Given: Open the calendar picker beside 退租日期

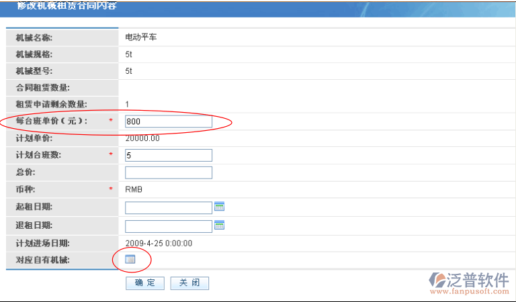Looking at the screenshot, I should [x=219, y=225].
